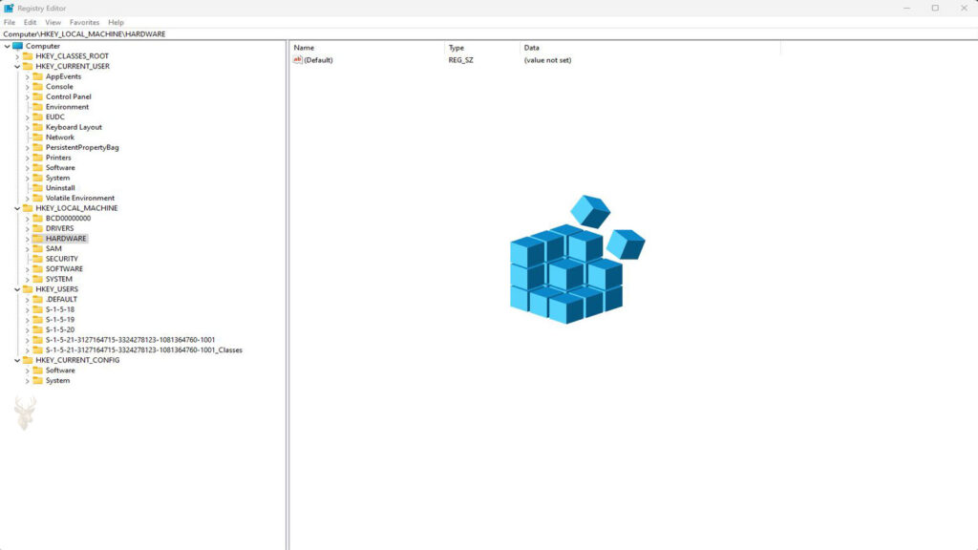978x550 pixels.
Task: Click the Computer monitor icon
Action: pyautogui.click(x=18, y=46)
